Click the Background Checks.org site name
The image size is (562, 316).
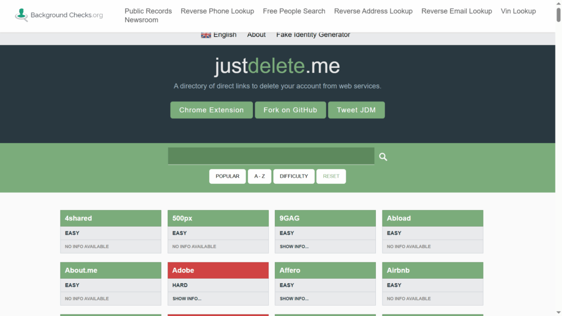pos(66,15)
